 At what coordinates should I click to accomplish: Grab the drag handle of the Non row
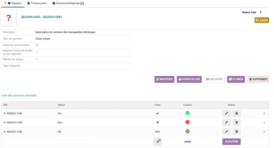(x=264, y=122)
